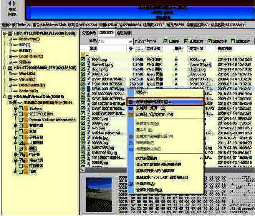Click the parent folder icon at list top
255x216 pixels.
(83, 54)
